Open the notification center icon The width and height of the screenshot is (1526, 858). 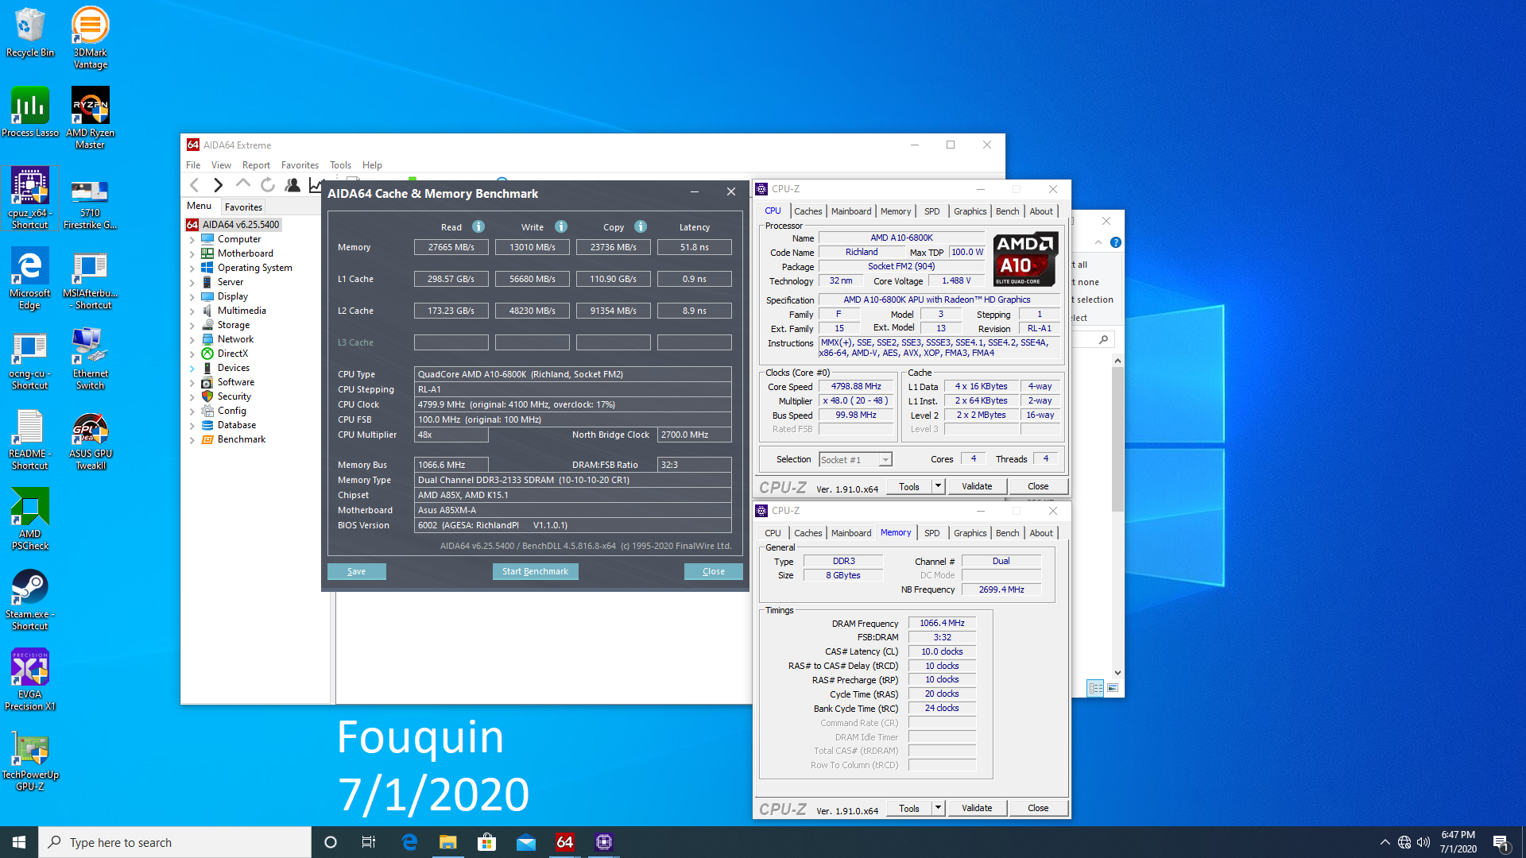(x=1501, y=842)
